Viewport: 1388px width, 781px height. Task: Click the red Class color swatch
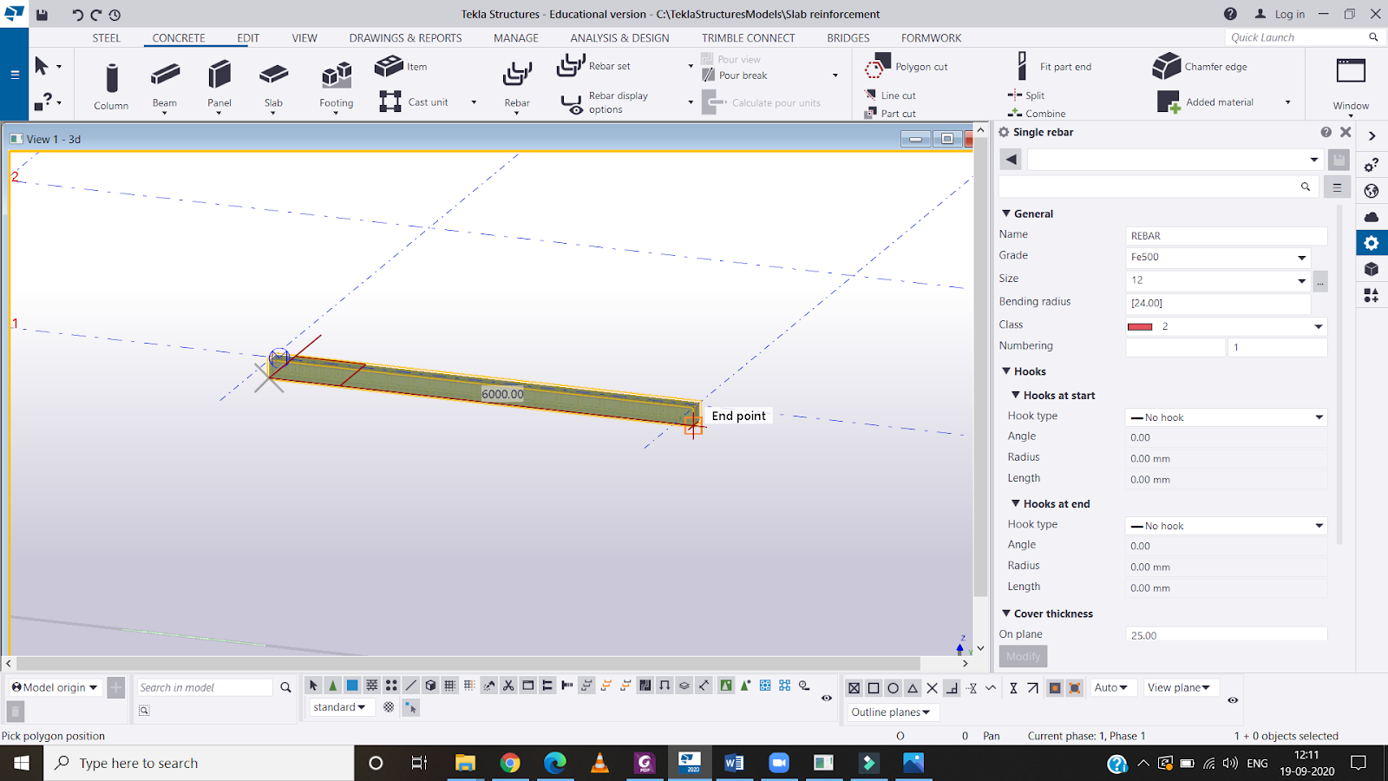1140,327
